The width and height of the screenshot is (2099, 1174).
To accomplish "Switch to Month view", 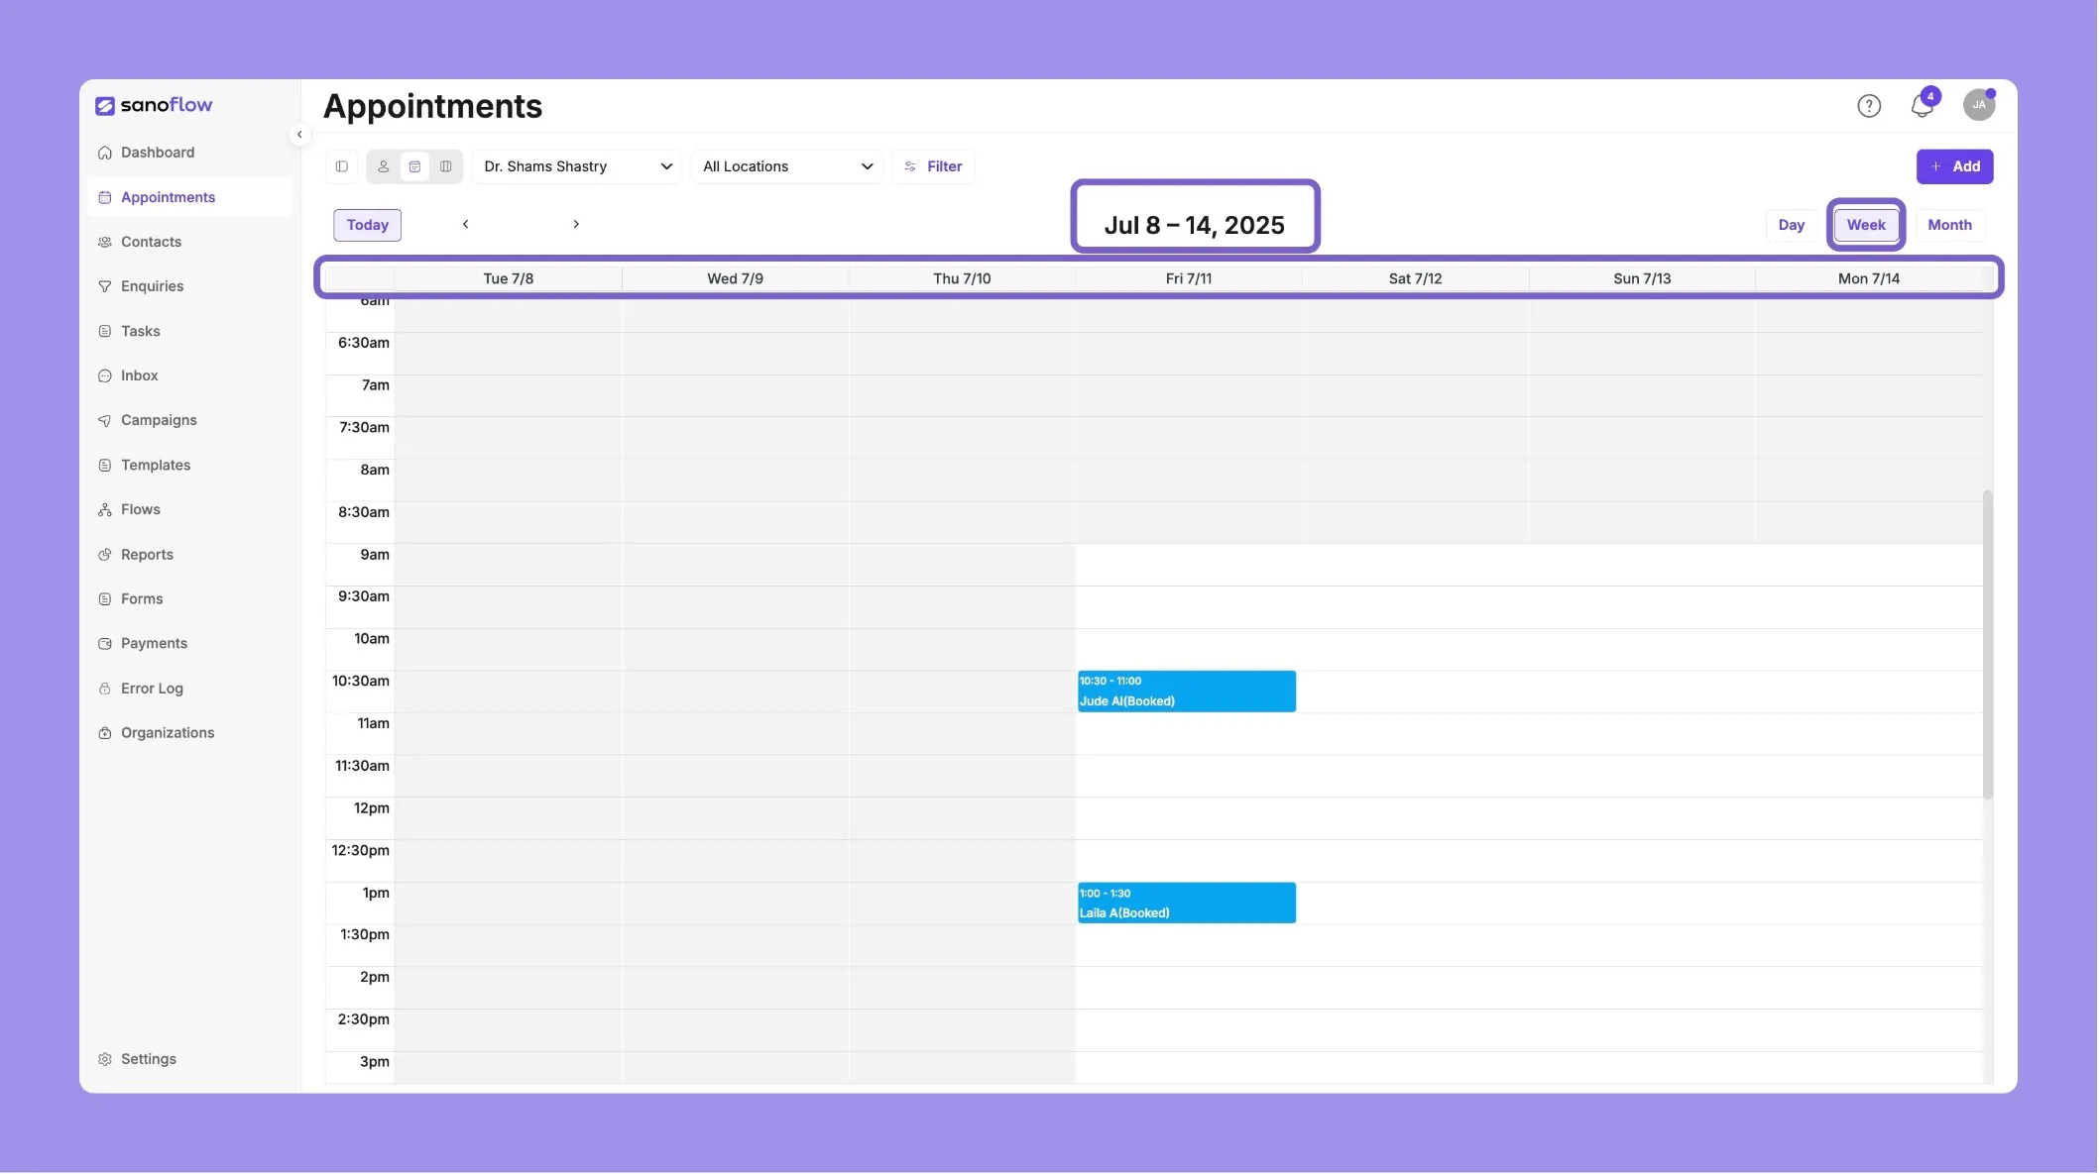I will 1949,225.
